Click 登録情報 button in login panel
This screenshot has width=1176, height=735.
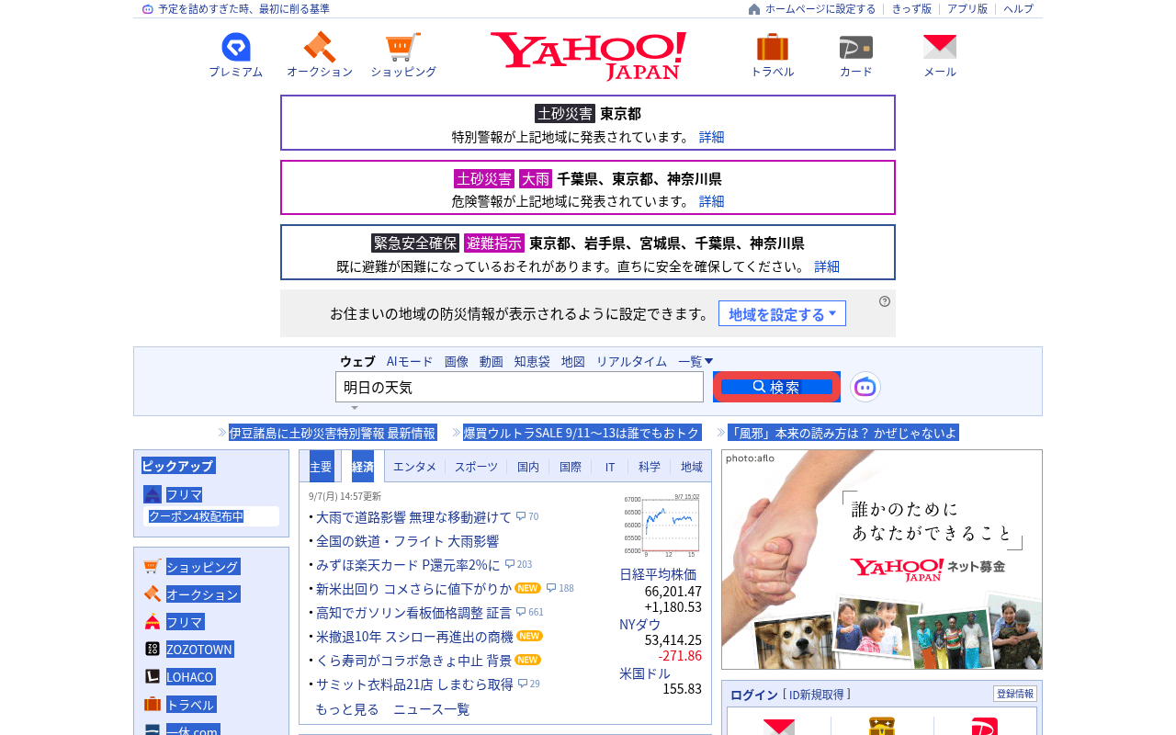coord(1015,694)
